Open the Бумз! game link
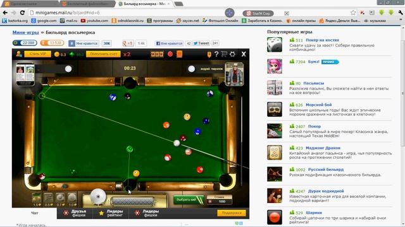Viewport: 405px width, 227px height. (x=314, y=62)
